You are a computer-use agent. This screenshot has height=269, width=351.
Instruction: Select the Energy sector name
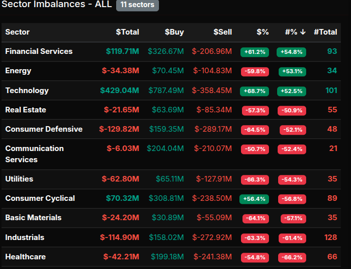pyautogui.click(x=18, y=71)
